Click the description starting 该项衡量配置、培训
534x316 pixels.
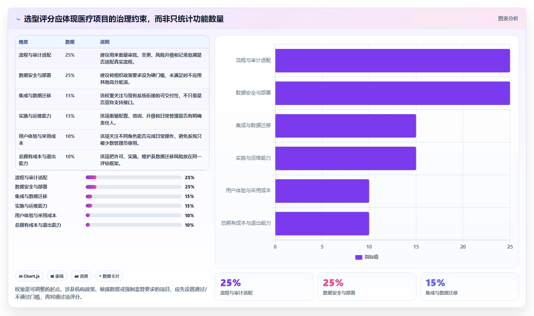coord(151,119)
